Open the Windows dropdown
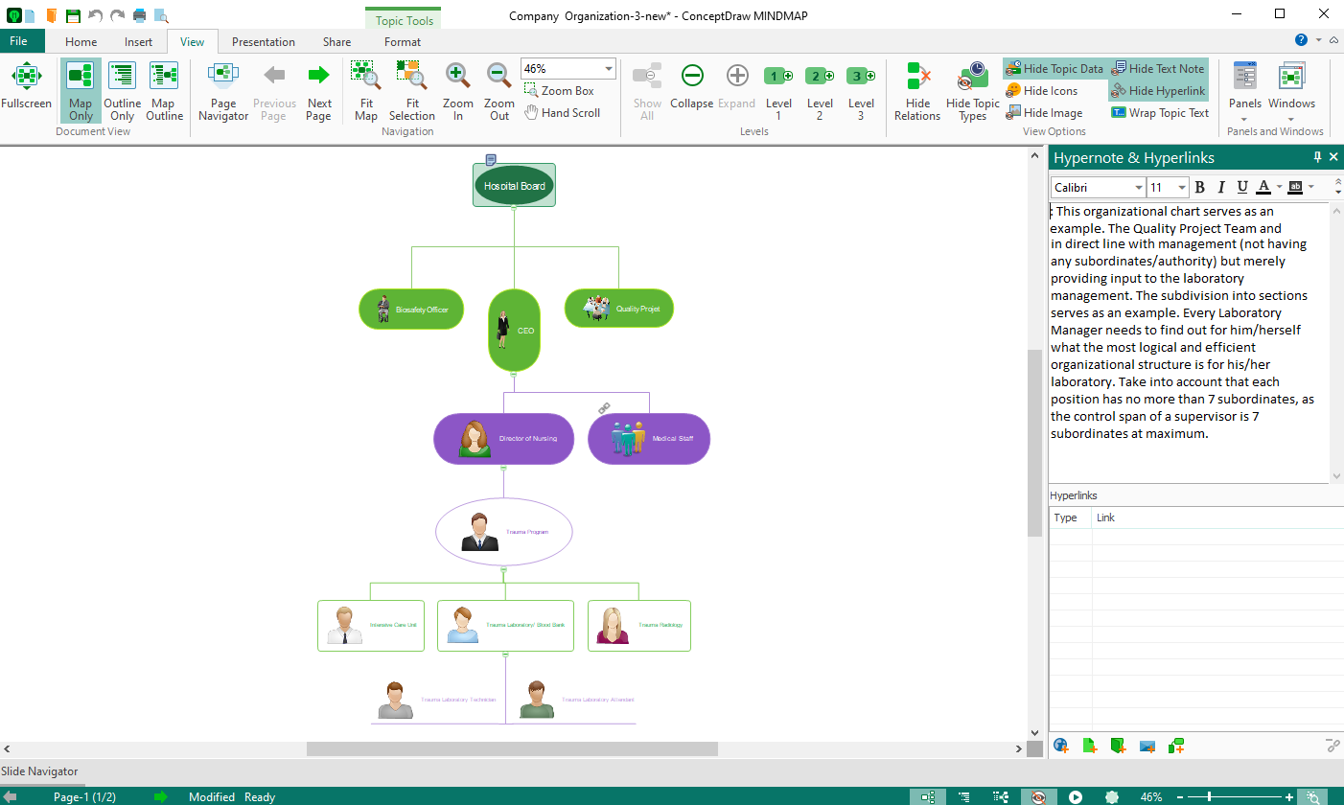Screen dimensions: 1344x805 (x=1291, y=92)
